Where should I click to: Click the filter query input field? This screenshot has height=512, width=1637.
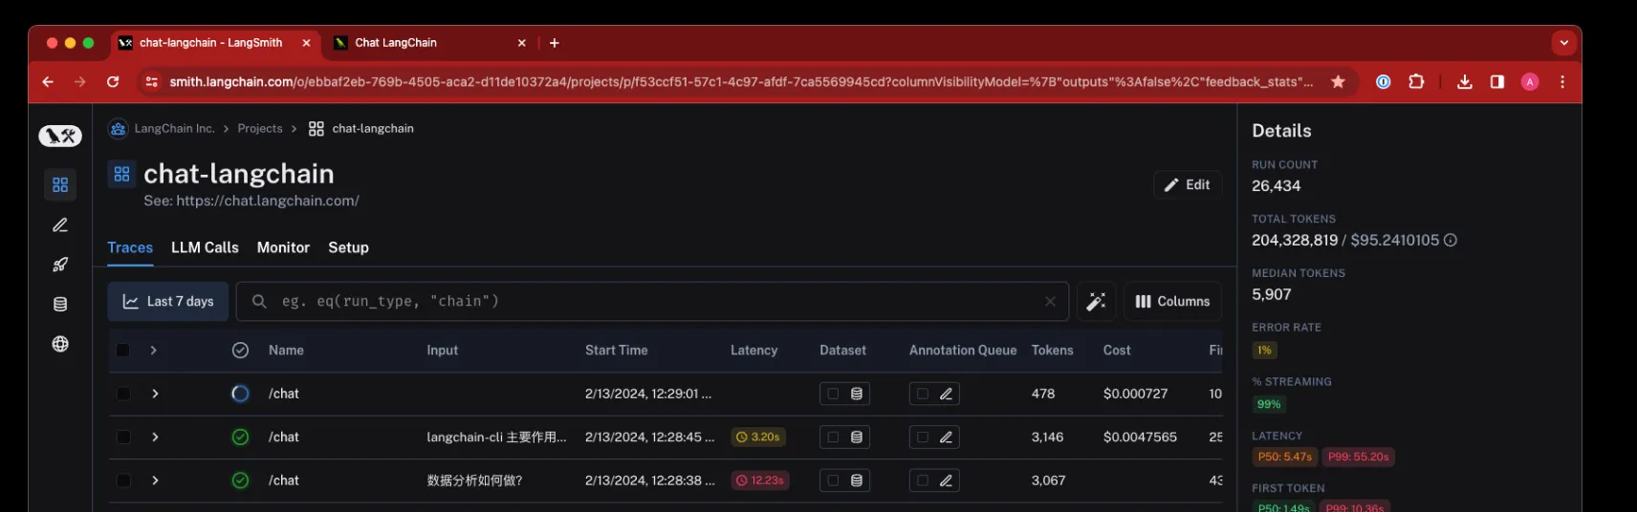[x=650, y=302]
